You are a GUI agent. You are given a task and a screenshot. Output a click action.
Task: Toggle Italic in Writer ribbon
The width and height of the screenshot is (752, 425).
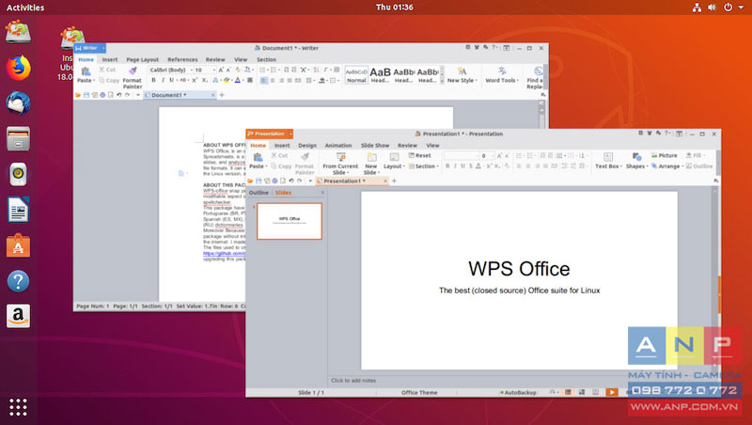163,80
